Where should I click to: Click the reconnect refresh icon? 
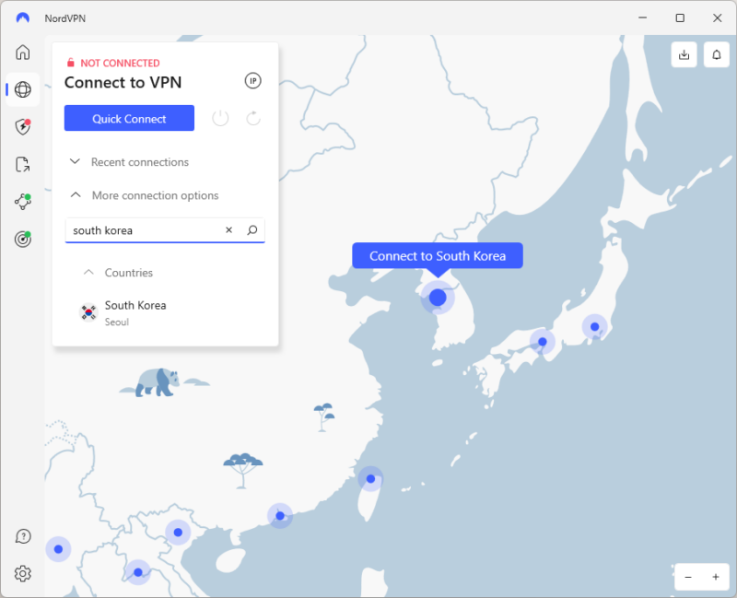[253, 118]
